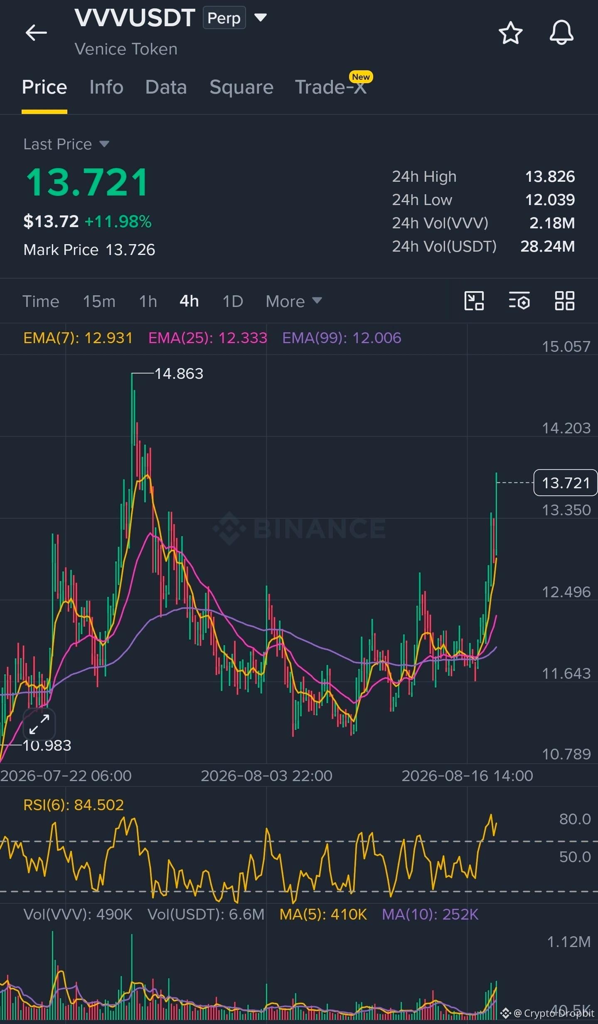Tap the $13.72 dollar price

pyautogui.click(x=51, y=222)
